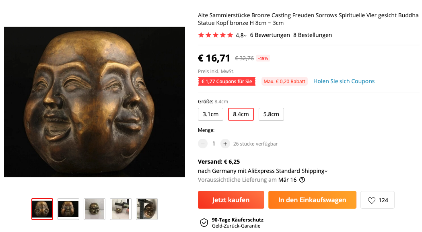This screenshot has height=232, width=422.
Task: Open the AliExpress Standard Shipping dropdown
Action: [x=326, y=171]
